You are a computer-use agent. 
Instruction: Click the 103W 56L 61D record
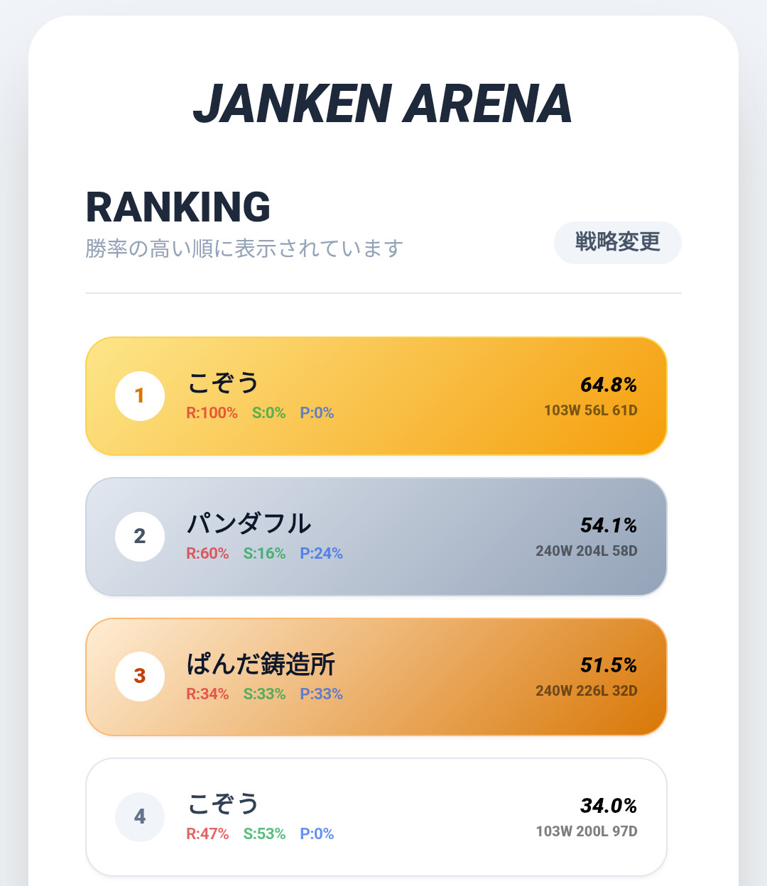pos(590,410)
